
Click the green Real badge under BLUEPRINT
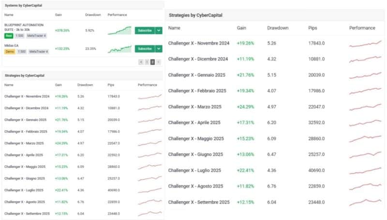click(9, 36)
